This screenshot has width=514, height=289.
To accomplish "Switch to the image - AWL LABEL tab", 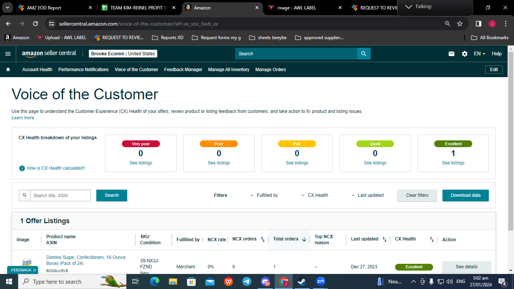I will click(x=306, y=8).
